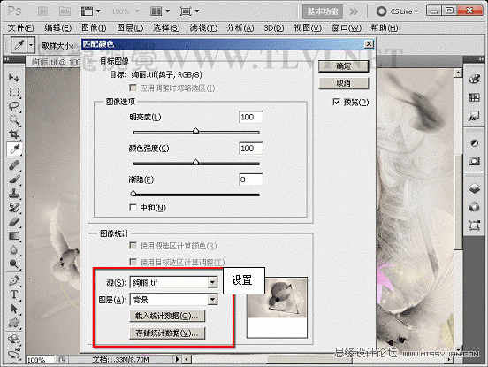Expand more workspaces chevron
This screenshot has width=488, height=367.
(354, 11)
